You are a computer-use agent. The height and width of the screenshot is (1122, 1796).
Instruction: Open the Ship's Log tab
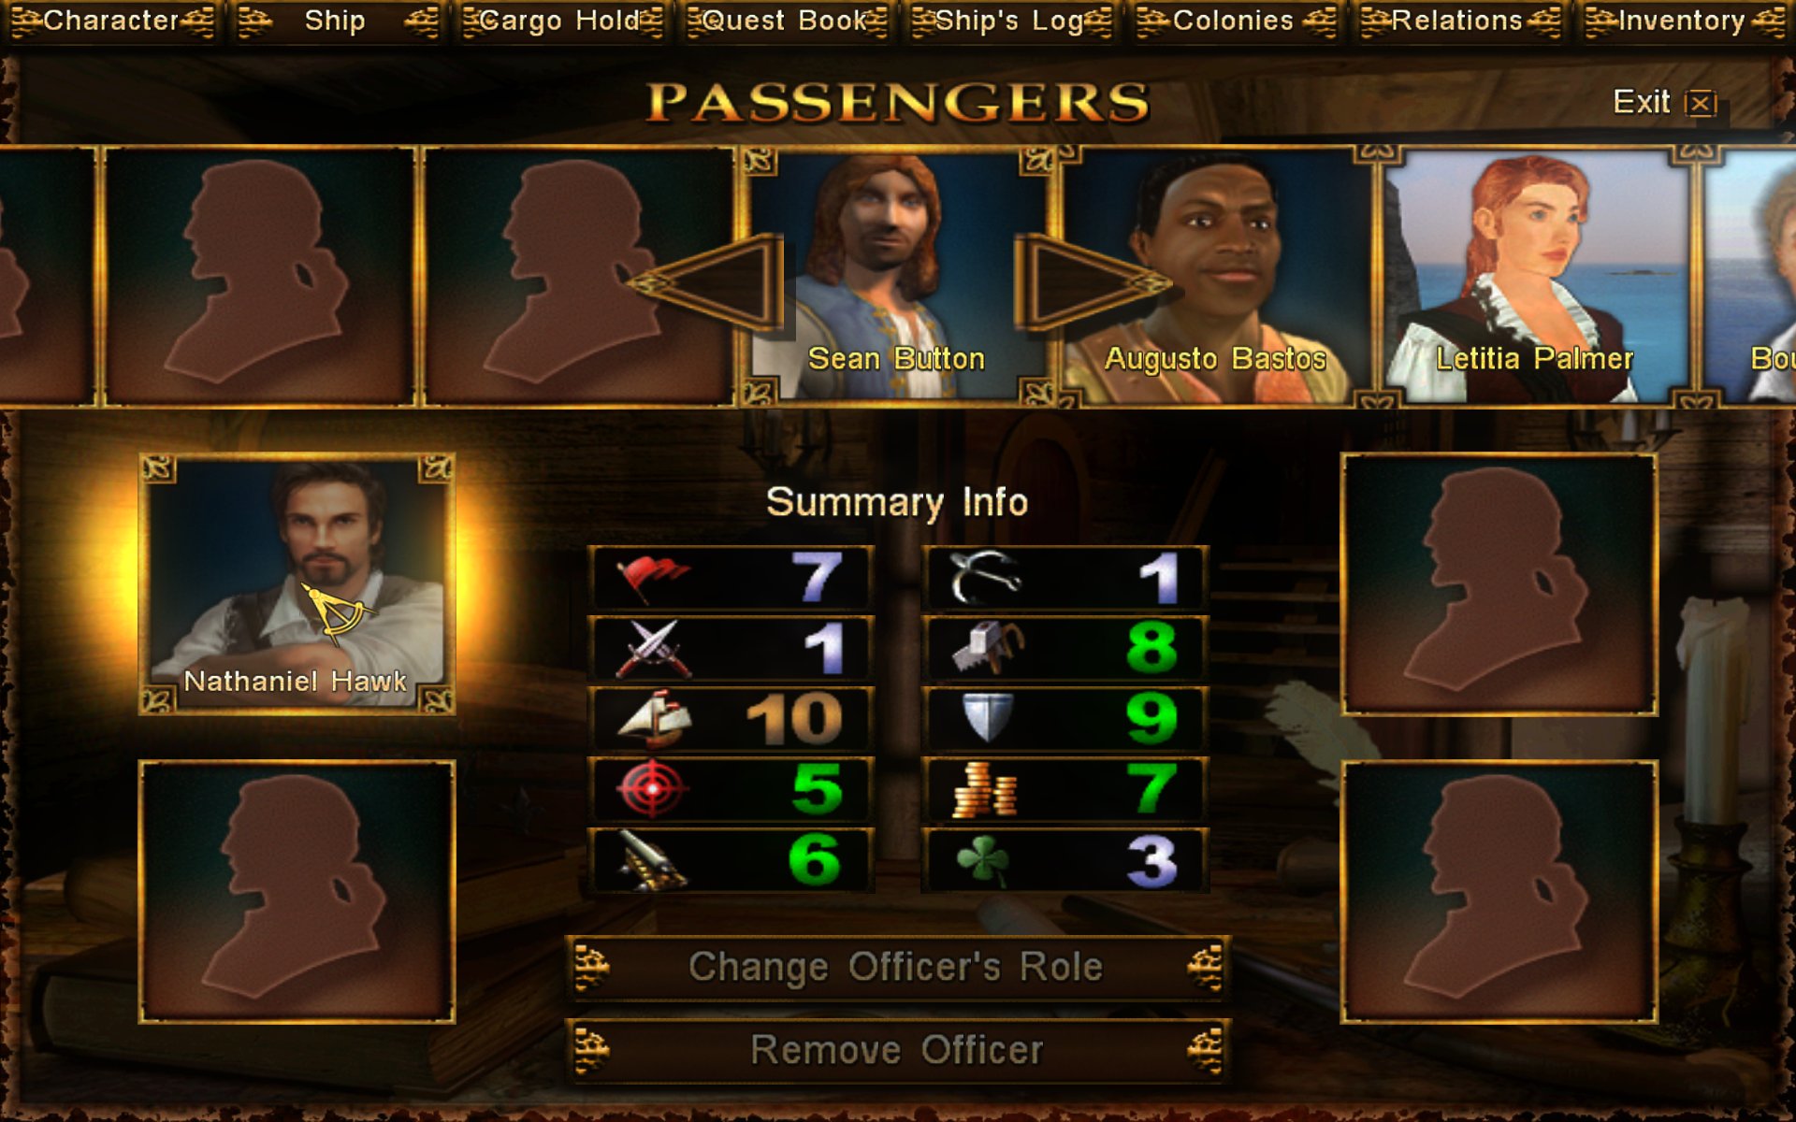pos(1011,21)
